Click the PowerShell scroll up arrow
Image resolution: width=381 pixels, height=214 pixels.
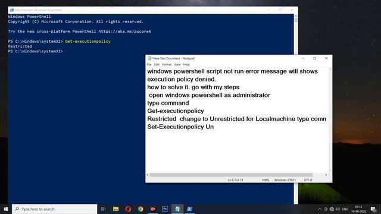click(x=296, y=16)
